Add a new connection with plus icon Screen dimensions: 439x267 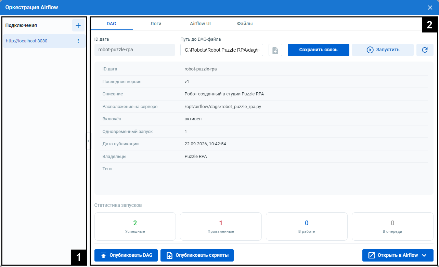pos(78,25)
